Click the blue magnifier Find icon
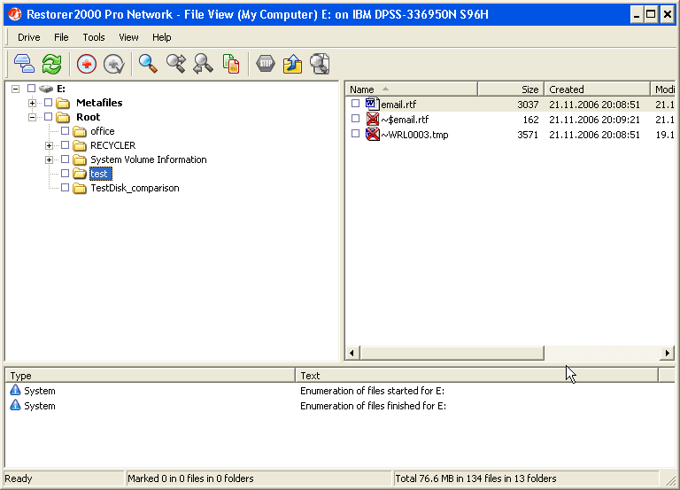The image size is (680, 490). [x=148, y=64]
